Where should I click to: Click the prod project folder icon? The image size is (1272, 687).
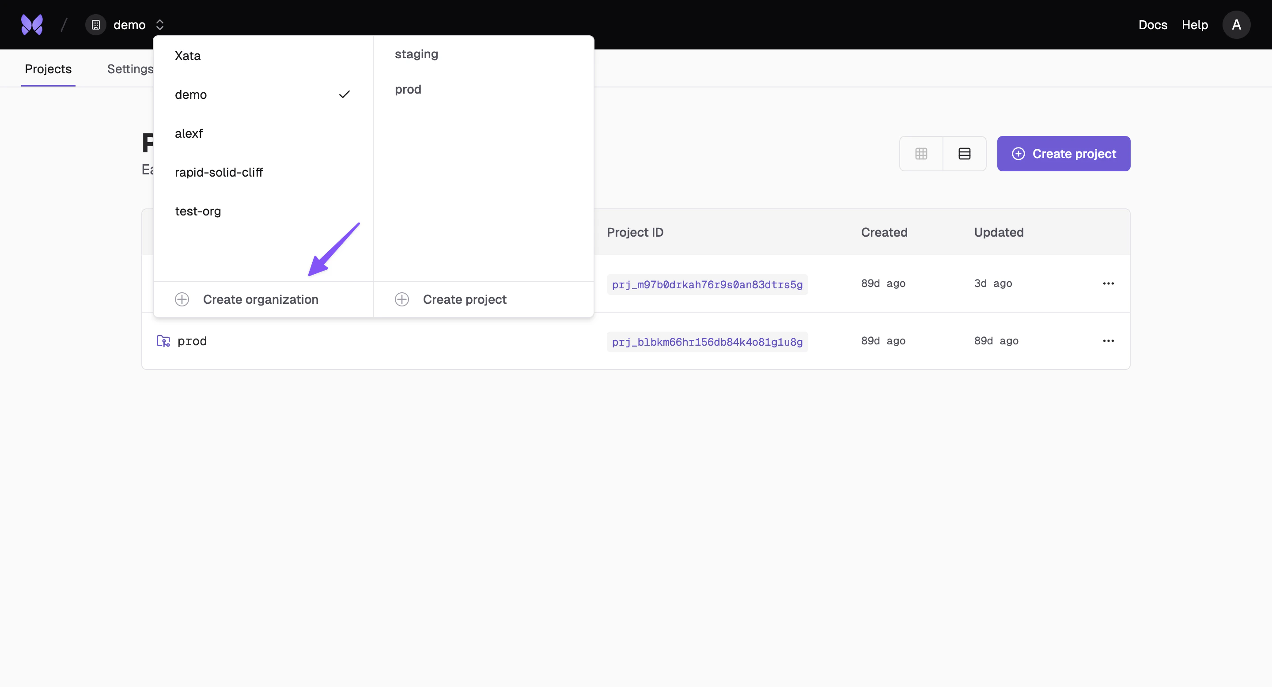pos(163,340)
